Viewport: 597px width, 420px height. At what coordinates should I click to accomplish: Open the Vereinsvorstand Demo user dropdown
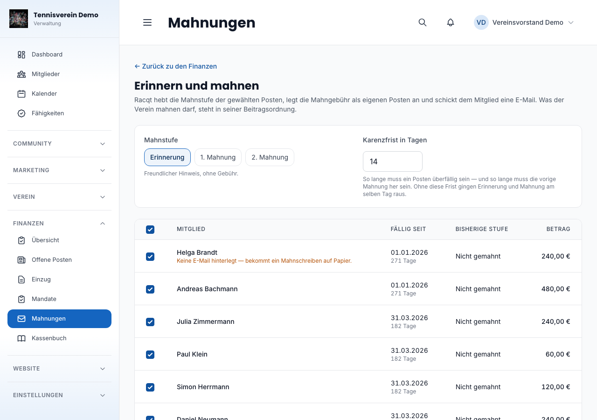point(524,22)
